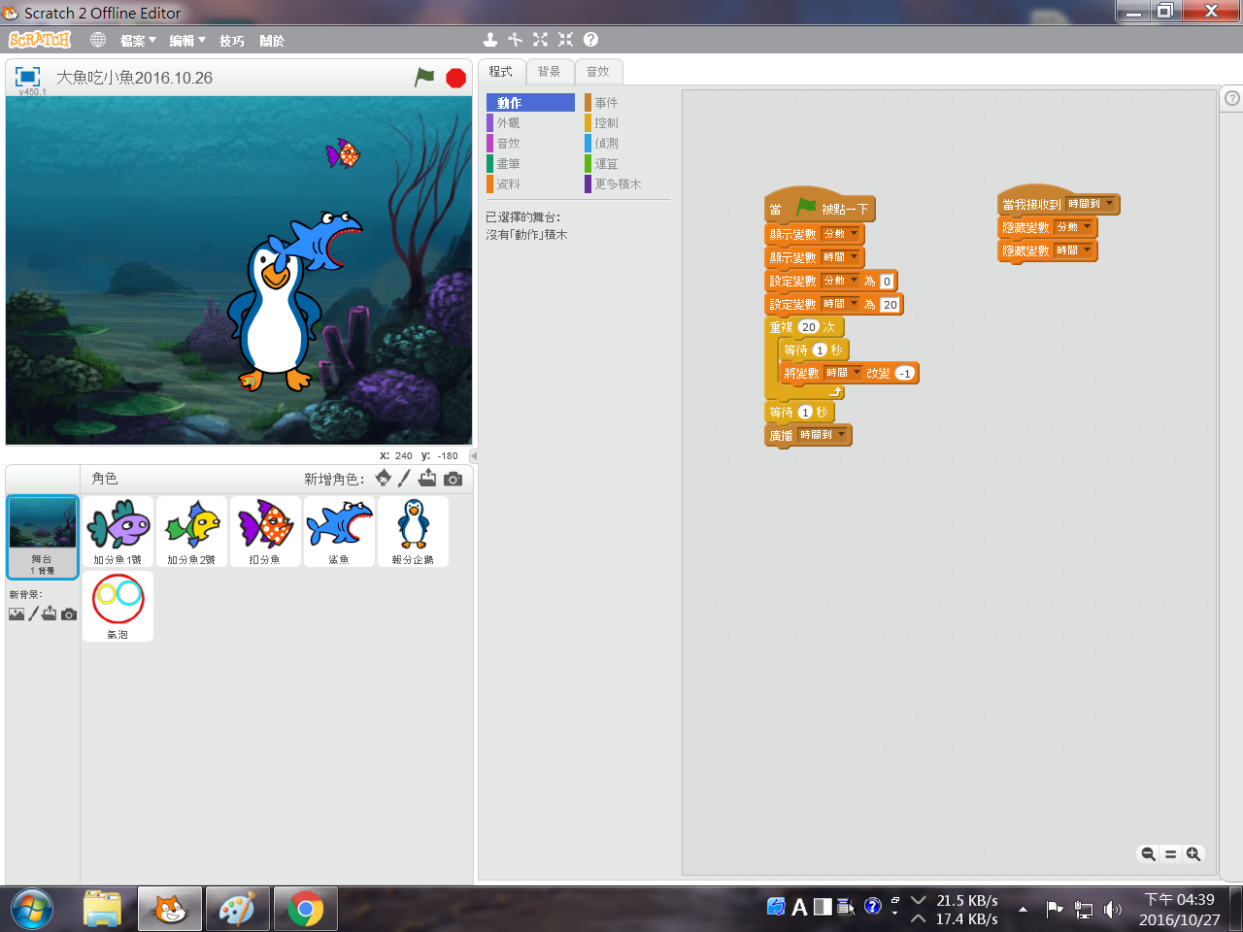Switch to the 音效 tab

tap(597, 72)
